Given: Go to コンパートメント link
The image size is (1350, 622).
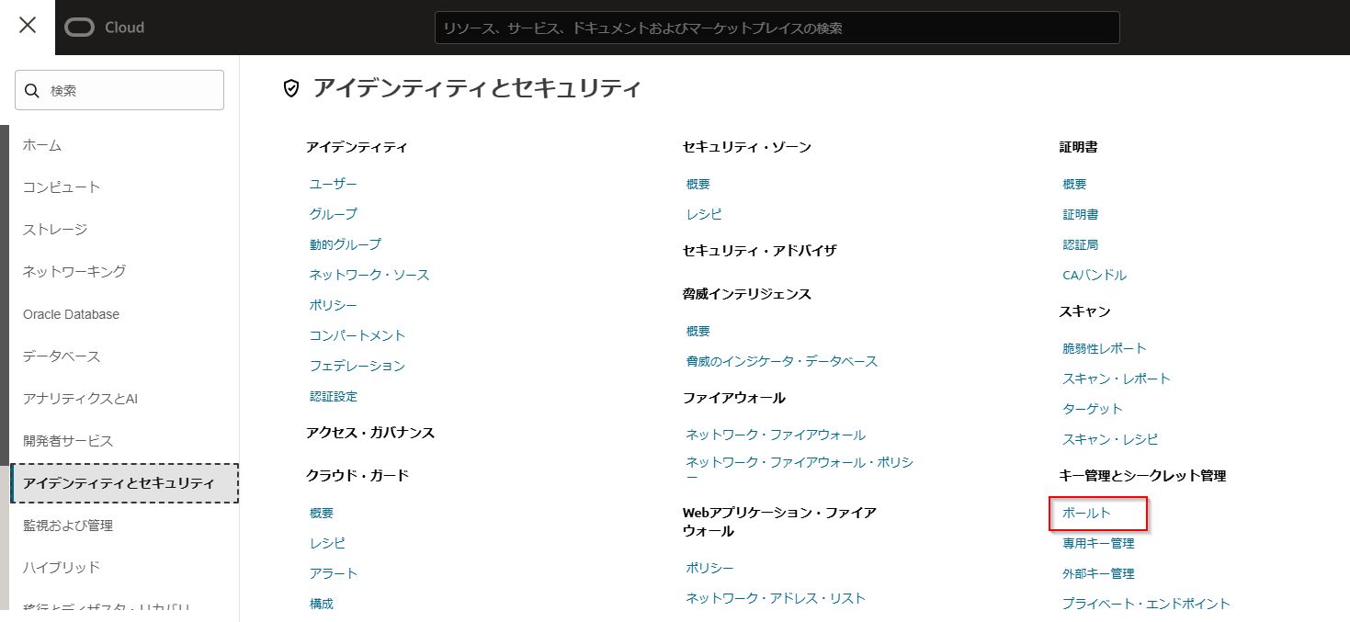Looking at the screenshot, I should coord(357,335).
